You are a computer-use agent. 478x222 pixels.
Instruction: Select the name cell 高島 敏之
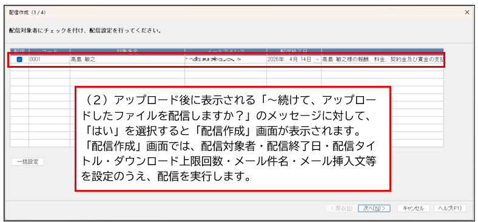127,60
